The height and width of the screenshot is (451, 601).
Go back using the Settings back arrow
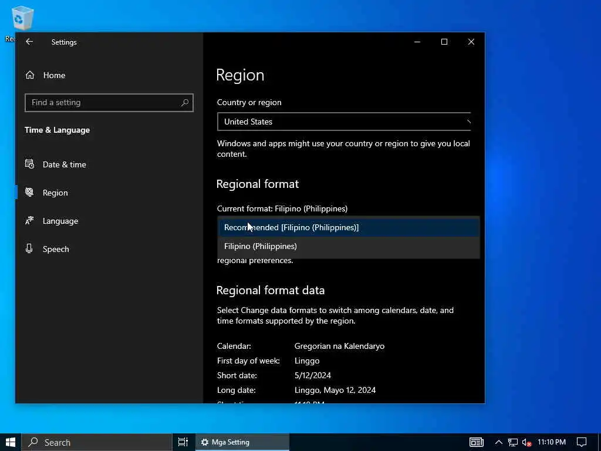click(29, 42)
